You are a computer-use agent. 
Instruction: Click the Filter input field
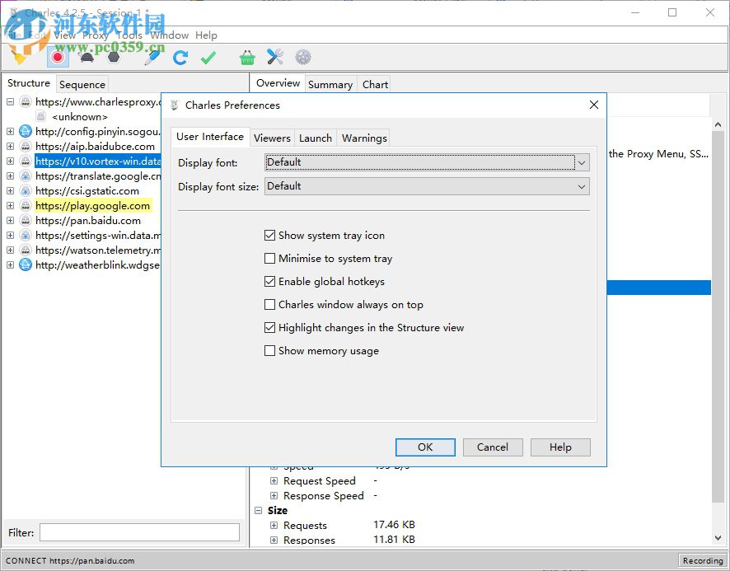pyautogui.click(x=139, y=532)
